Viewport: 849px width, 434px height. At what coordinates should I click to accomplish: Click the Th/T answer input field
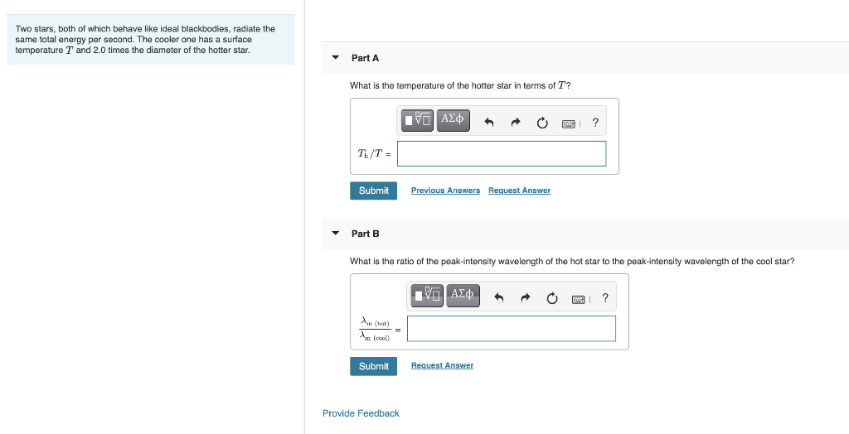[x=502, y=153]
